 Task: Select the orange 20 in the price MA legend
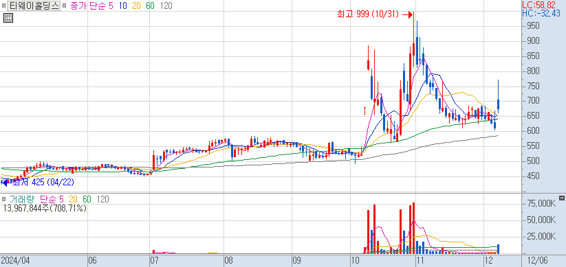point(136,5)
